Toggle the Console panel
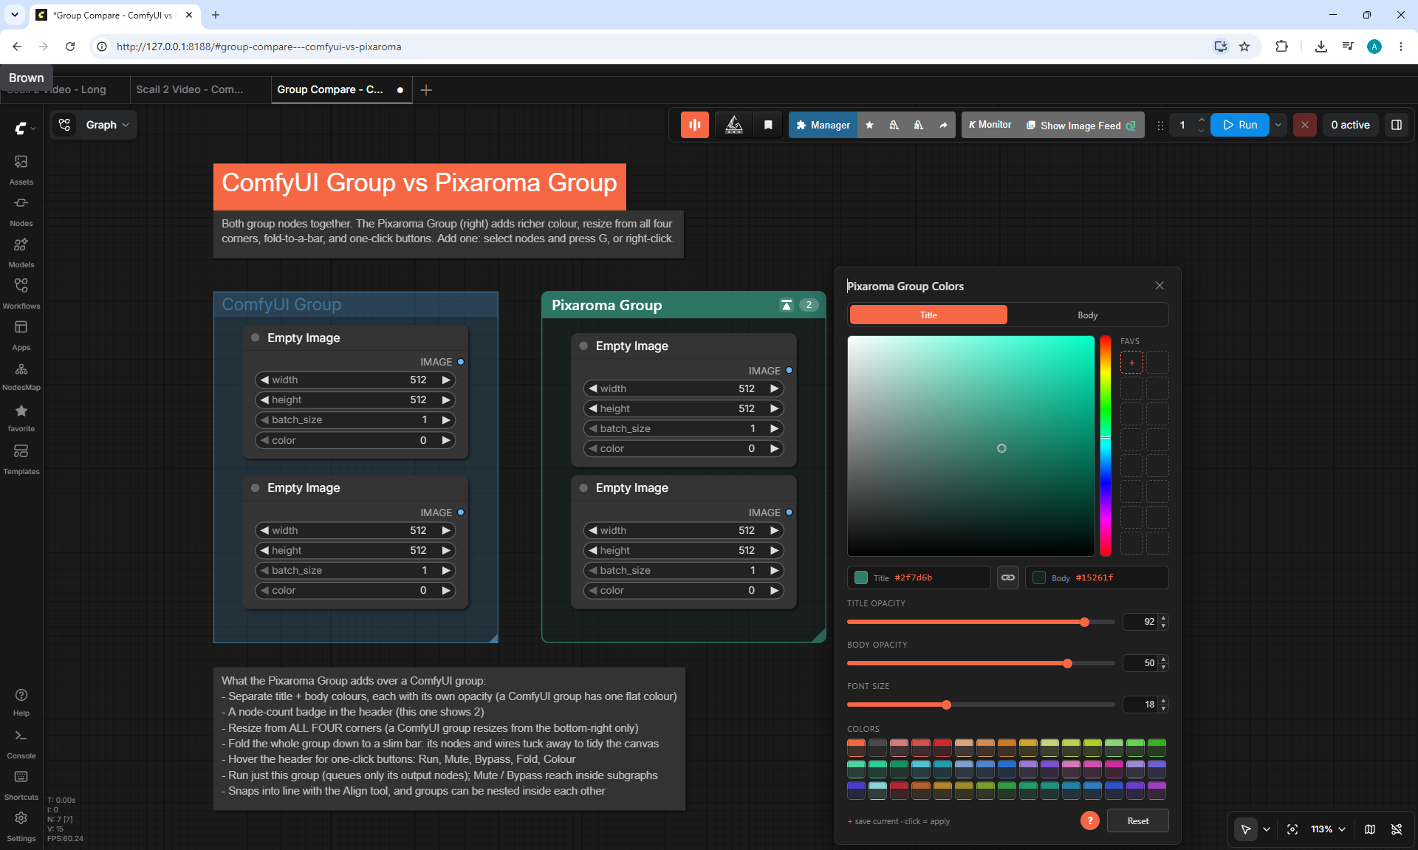The width and height of the screenshot is (1418, 850). 21,744
